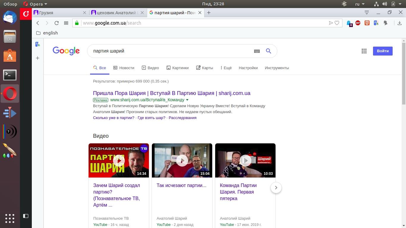
Task: Click the Войти sign-in button
Action: point(383,51)
